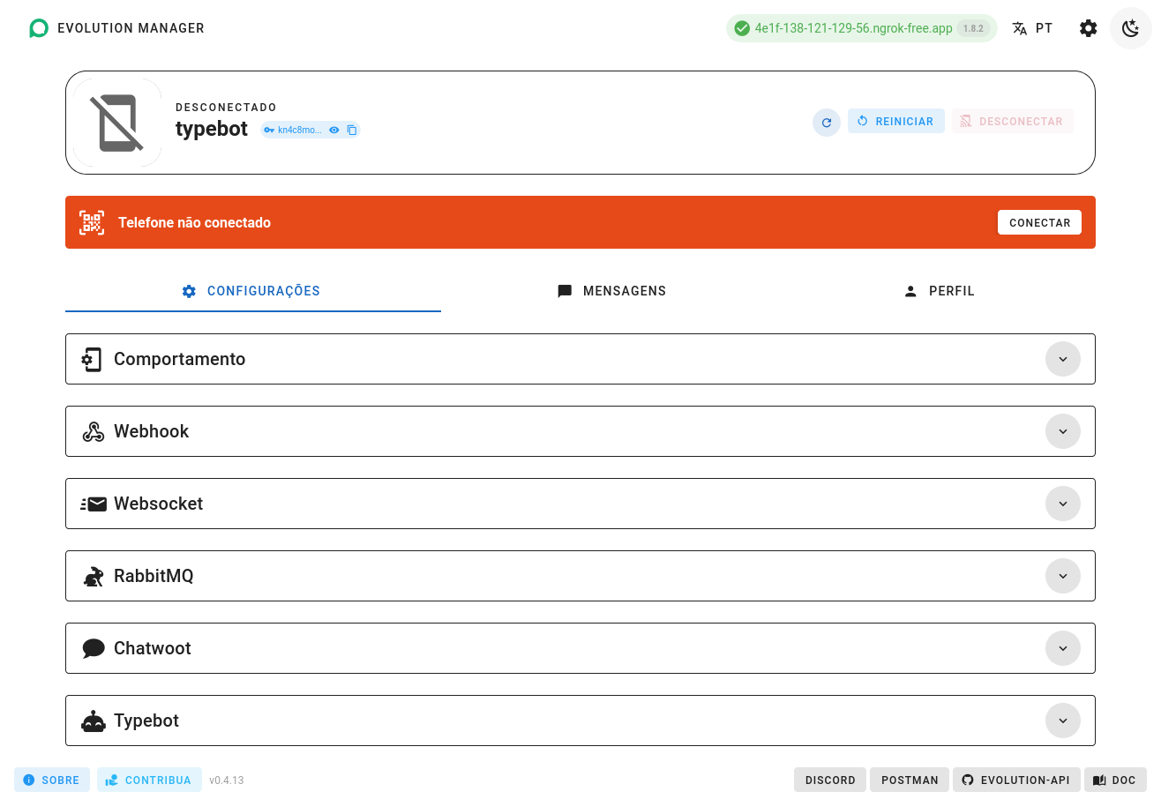This screenshot has height=799, width=1161.
Task: Click the Websocket heading text
Action: pos(158,504)
